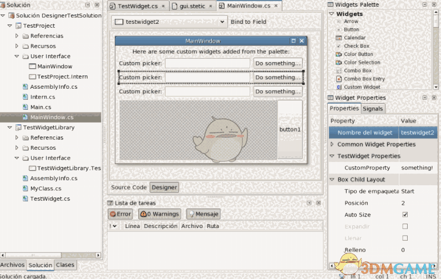Click the Designer view button
Screen dimensions: 441x279
click(x=164, y=187)
